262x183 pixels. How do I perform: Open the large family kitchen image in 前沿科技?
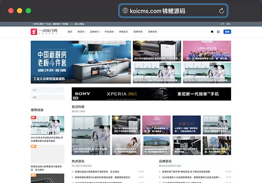pyautogui.click(x=91, y=135)
